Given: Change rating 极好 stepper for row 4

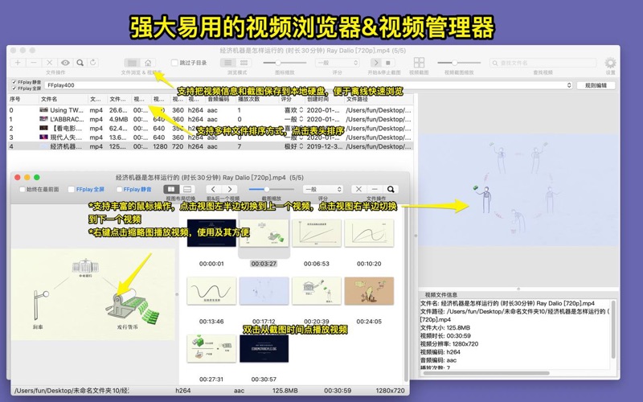Looking at the screenshot, I should [301, 146].
